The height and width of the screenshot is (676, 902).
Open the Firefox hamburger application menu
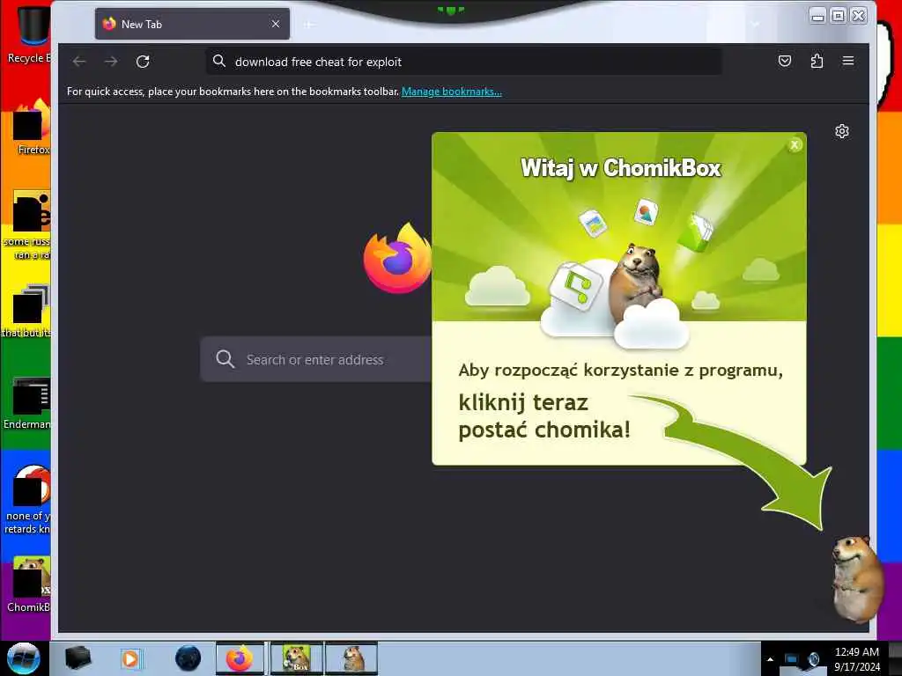(848, 61)
